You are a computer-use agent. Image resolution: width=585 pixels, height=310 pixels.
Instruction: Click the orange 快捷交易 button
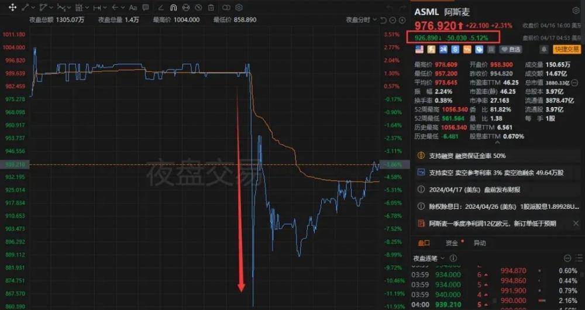[x=567, y=49]
